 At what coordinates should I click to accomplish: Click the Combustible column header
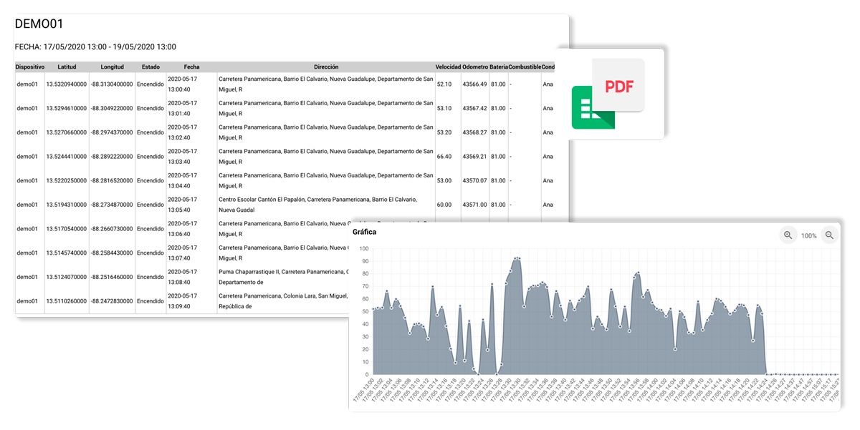pyautogui.click(x=525, y=67)
